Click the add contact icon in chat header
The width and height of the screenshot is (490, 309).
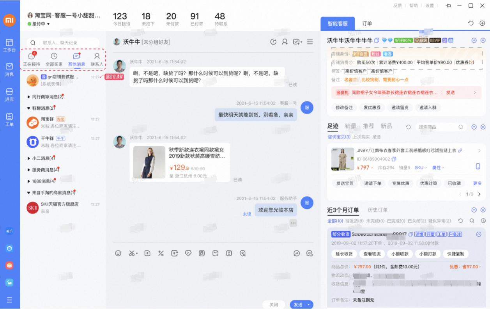click(285, 42)
